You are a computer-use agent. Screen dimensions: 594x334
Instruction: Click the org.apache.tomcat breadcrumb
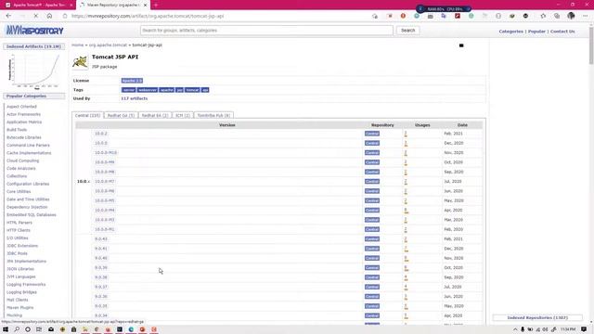point(108,45)
